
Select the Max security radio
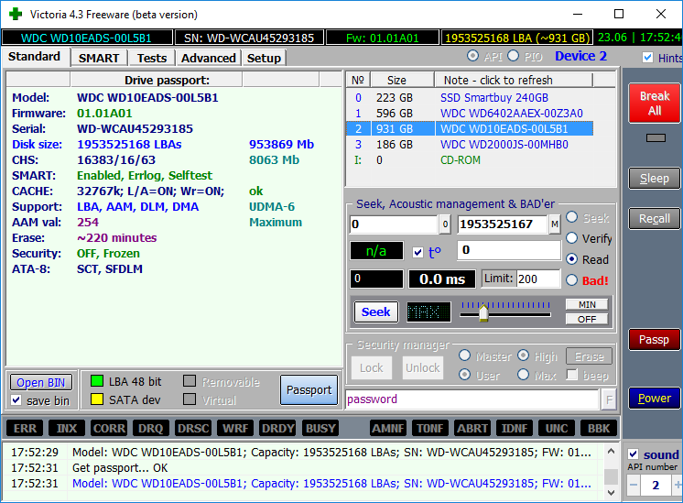pyautogui.click(x=523, y=375)
